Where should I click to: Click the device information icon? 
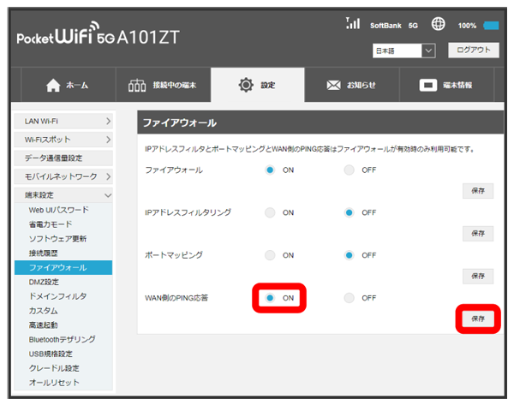[x=427, y=86]
